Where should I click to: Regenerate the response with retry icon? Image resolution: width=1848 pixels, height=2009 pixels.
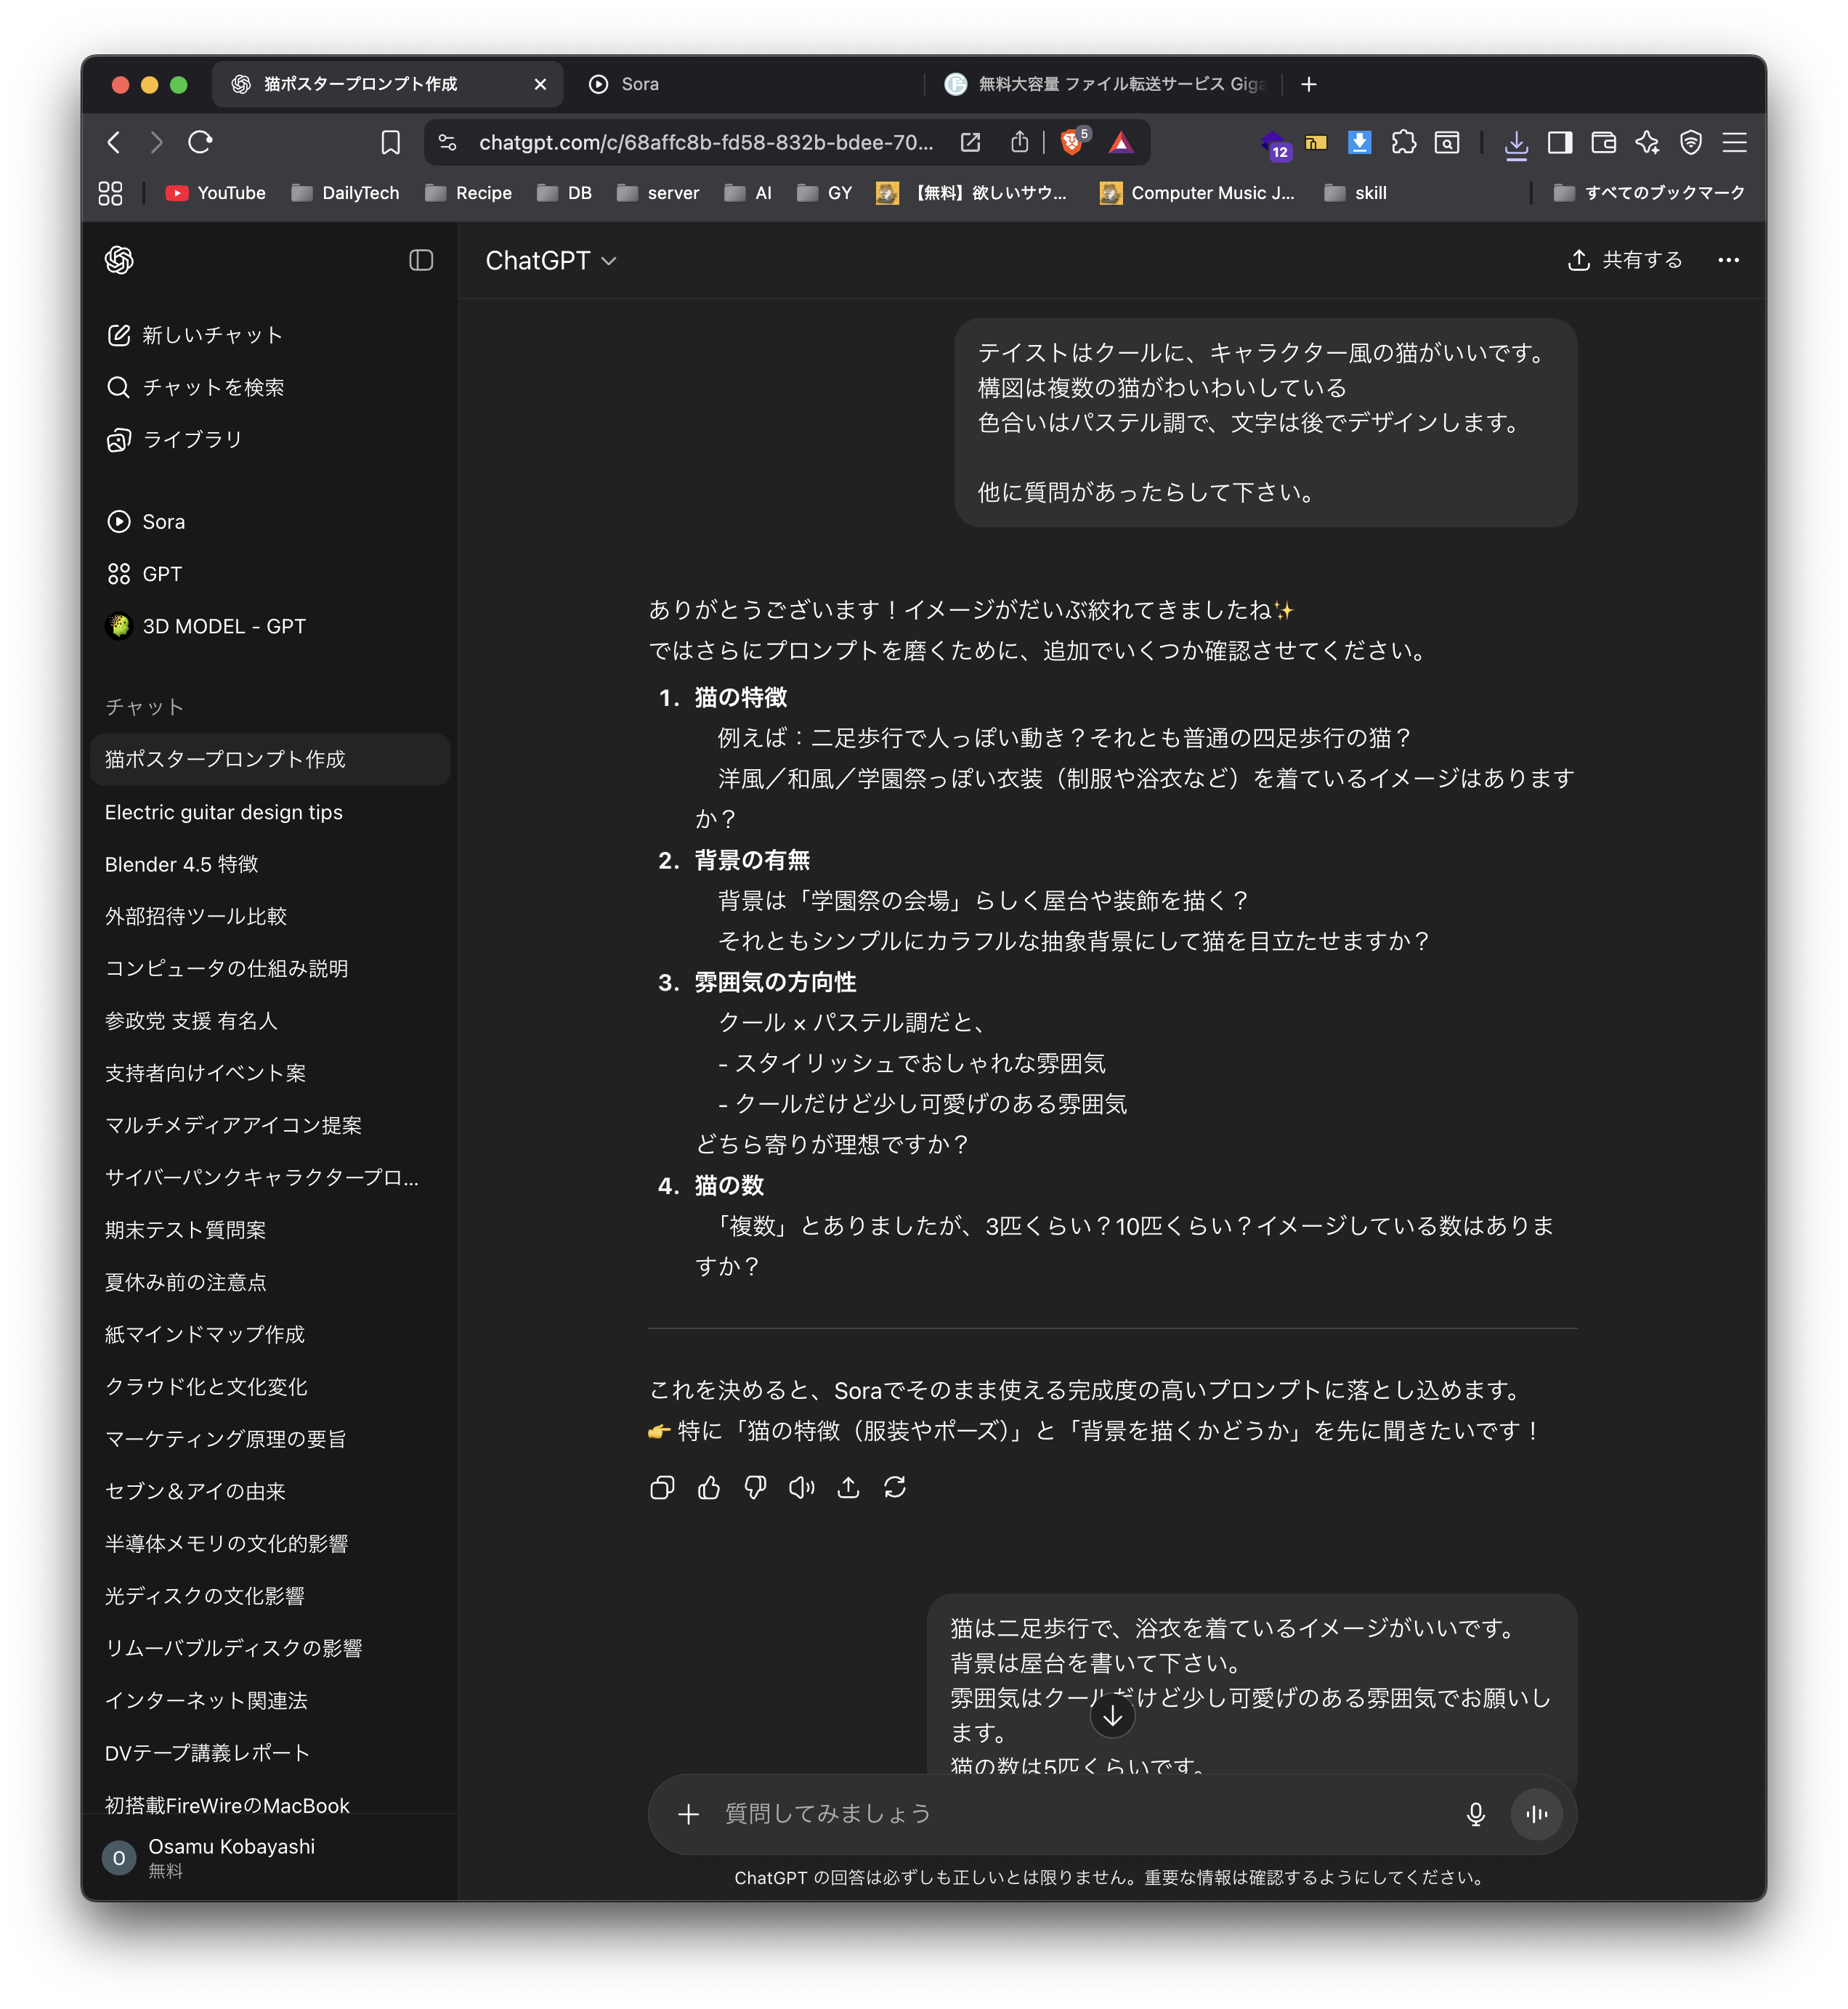coord(895,1488)
